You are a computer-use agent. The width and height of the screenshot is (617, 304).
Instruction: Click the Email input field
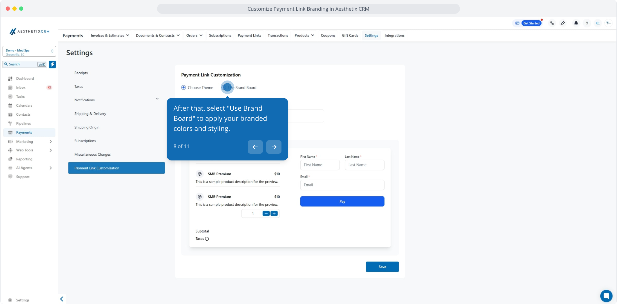click(x=342, y=185)
